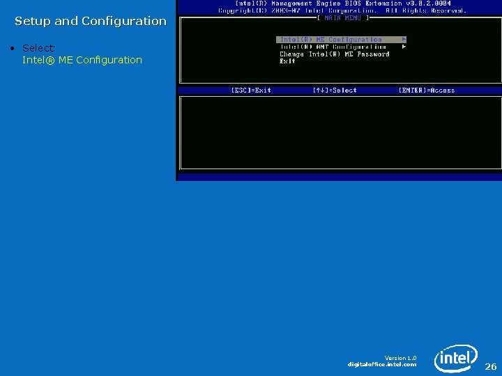Open Intel(R) AMT Configuration menu entry

point(333,47)
